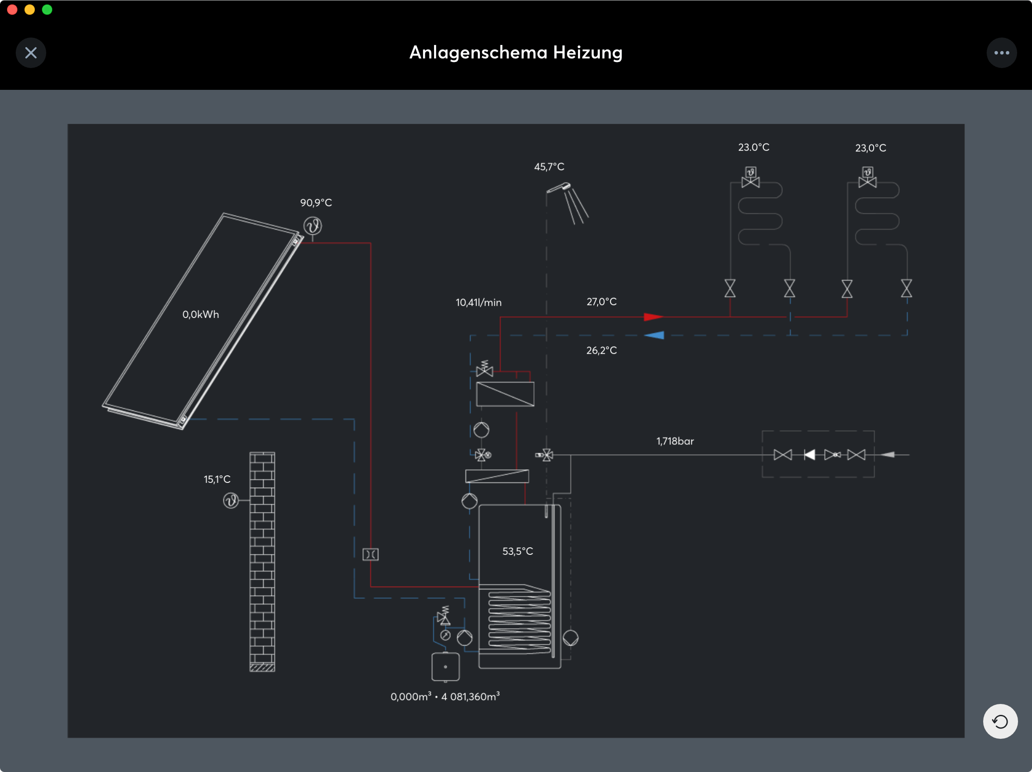The width and height of the screenshot is (1032, 772).
Task: Click the left heating circuit thermostat valve
Action: click(750, 177)
